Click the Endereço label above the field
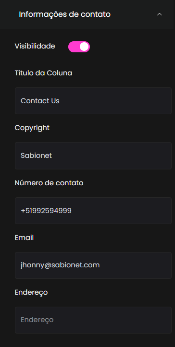This screenshot has width=175, height=347. pyautogui.click(x=31, y=293)
